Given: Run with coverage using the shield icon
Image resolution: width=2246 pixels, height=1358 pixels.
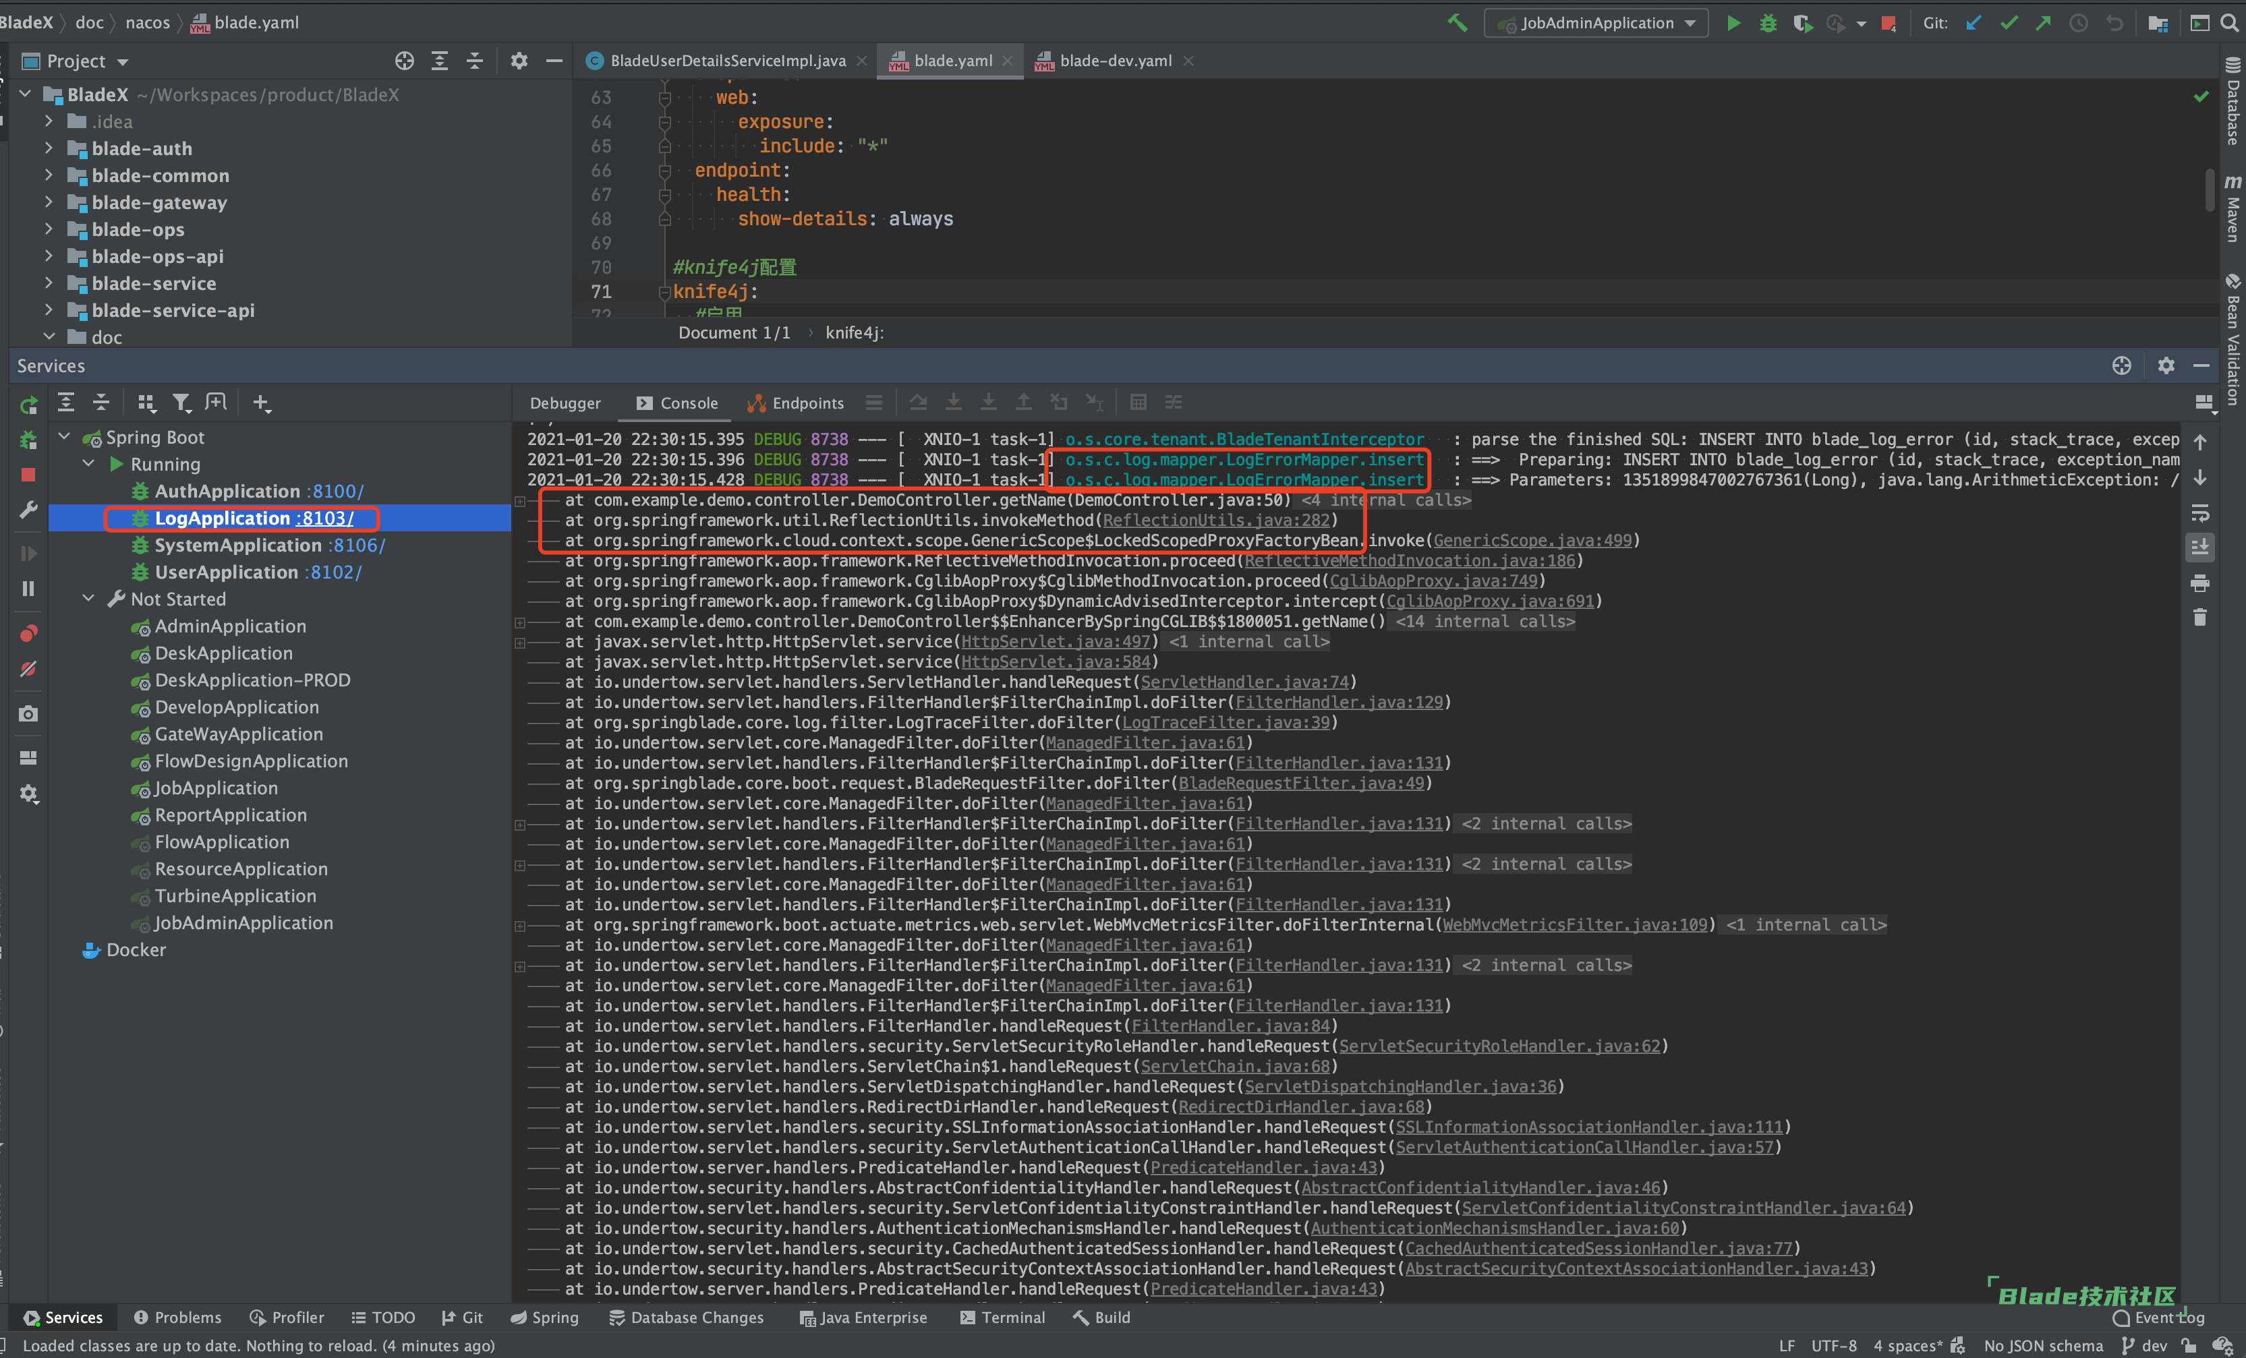Looking at the screenshot, I should [1802, 23].
